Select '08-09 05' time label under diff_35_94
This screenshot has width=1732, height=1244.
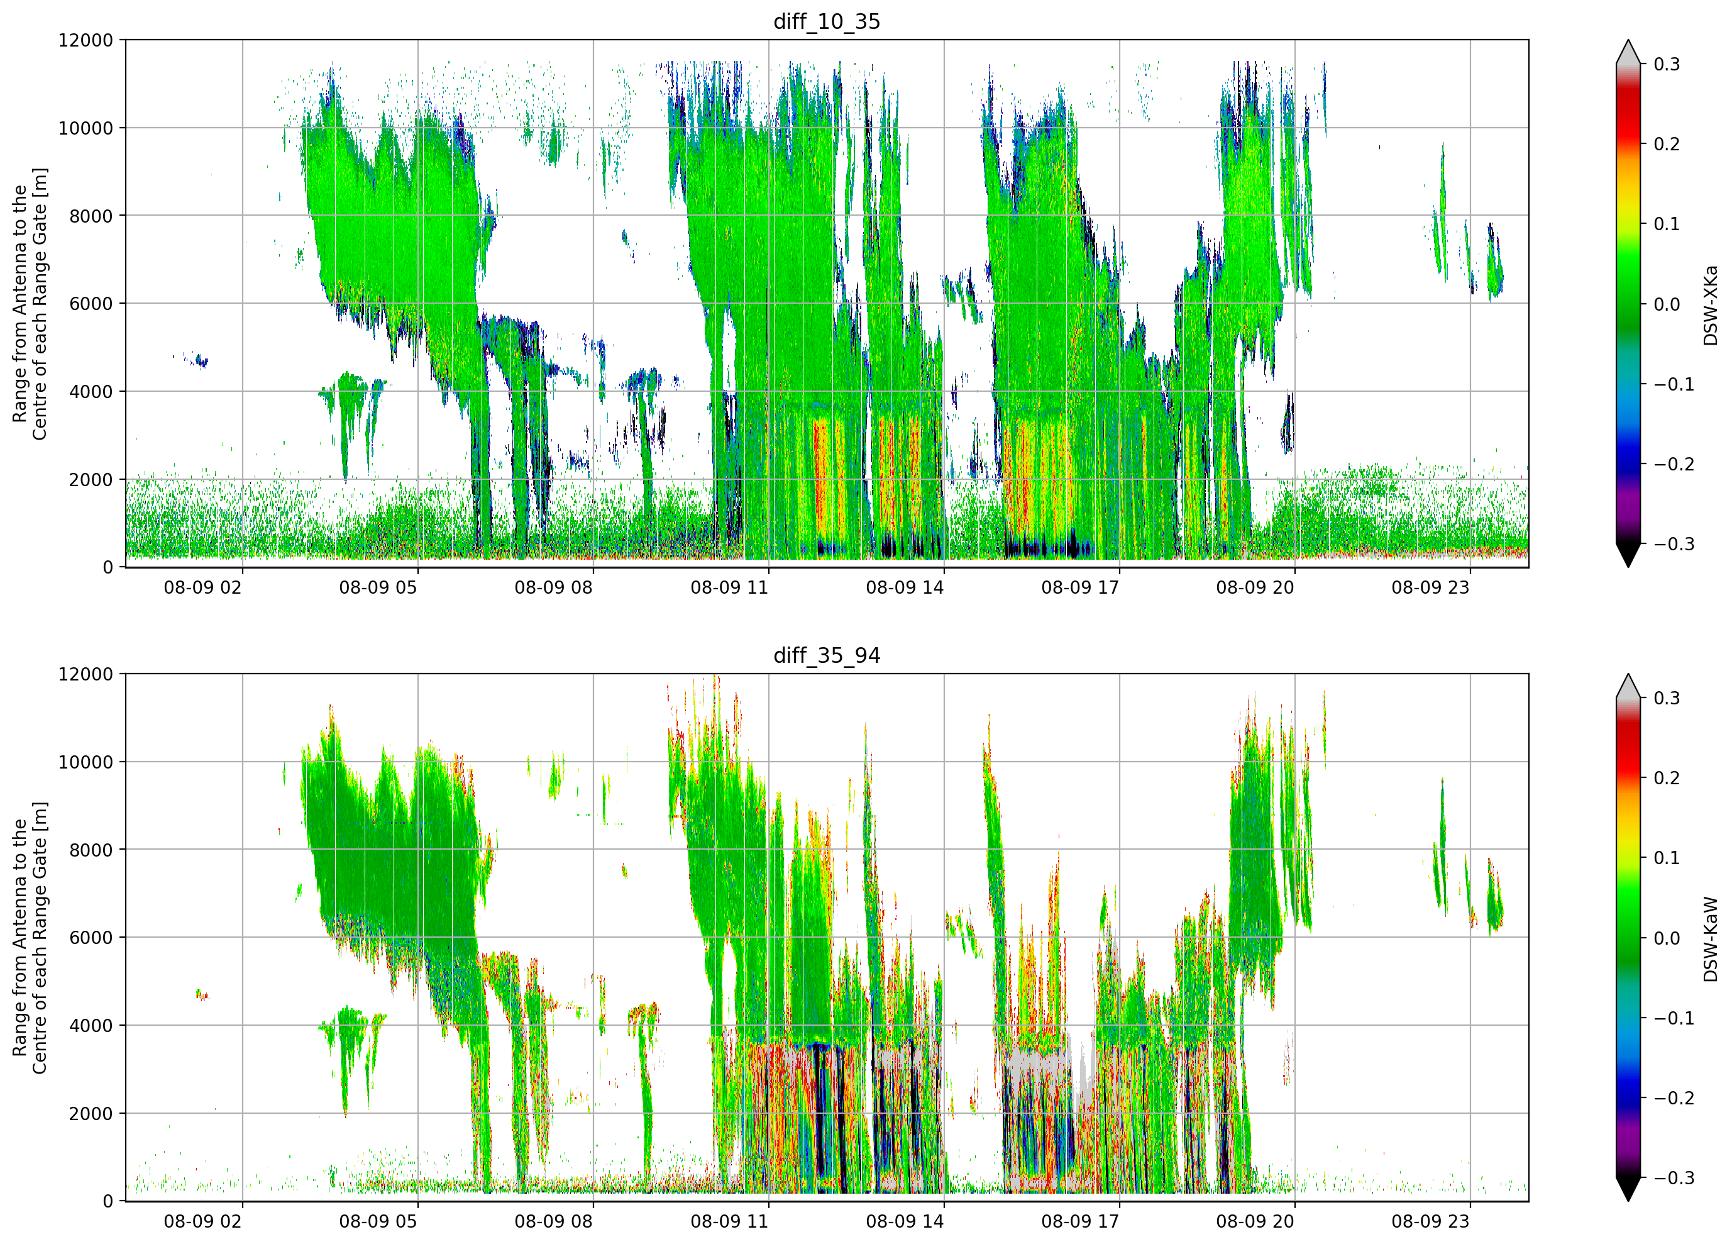[378, 1222]
